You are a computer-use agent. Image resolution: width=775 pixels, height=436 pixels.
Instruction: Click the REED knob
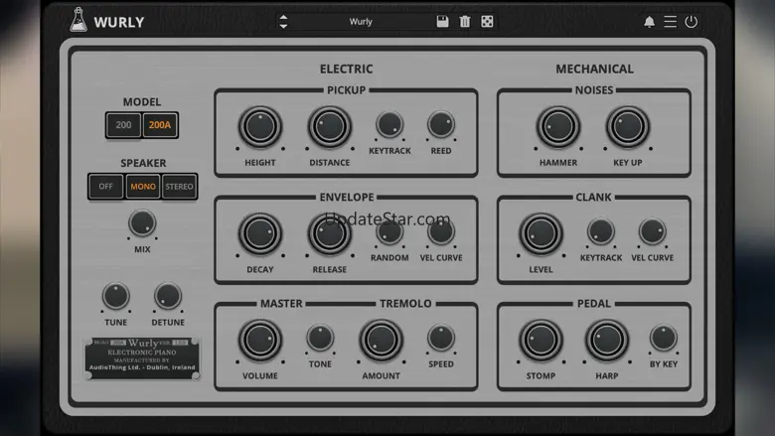click(441, 124)
